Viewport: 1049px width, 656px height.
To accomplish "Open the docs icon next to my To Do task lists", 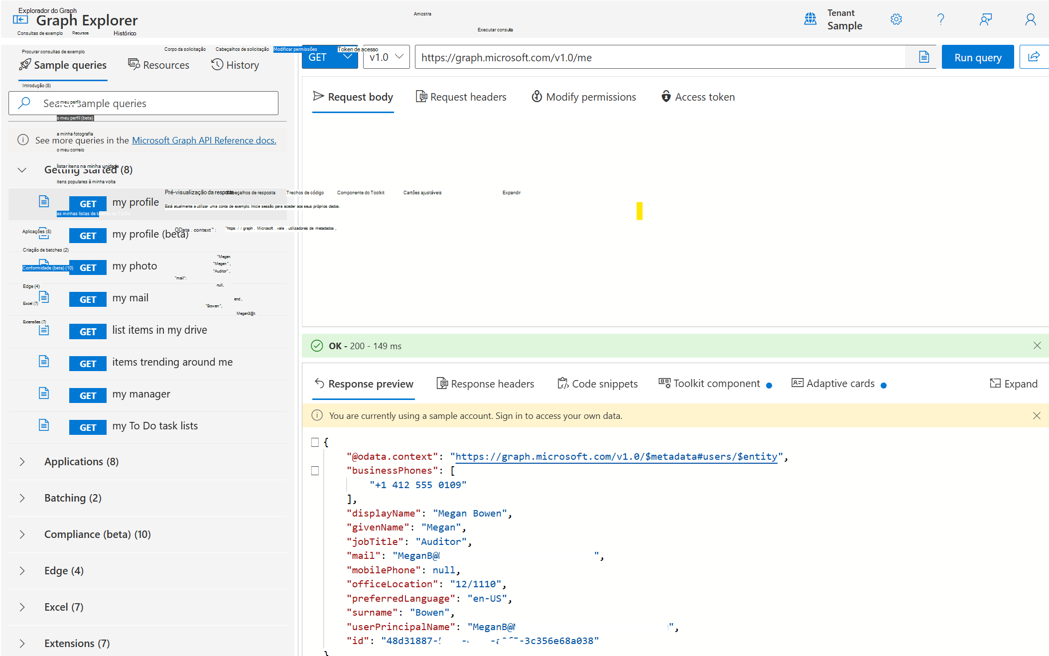I will [44, 425].
